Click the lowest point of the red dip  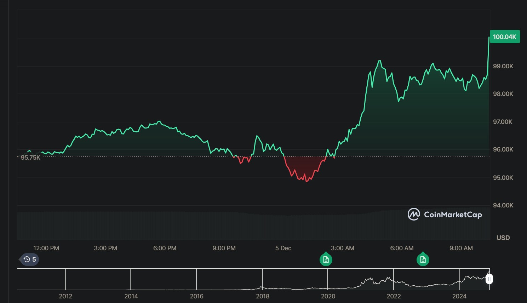point(307,181)
